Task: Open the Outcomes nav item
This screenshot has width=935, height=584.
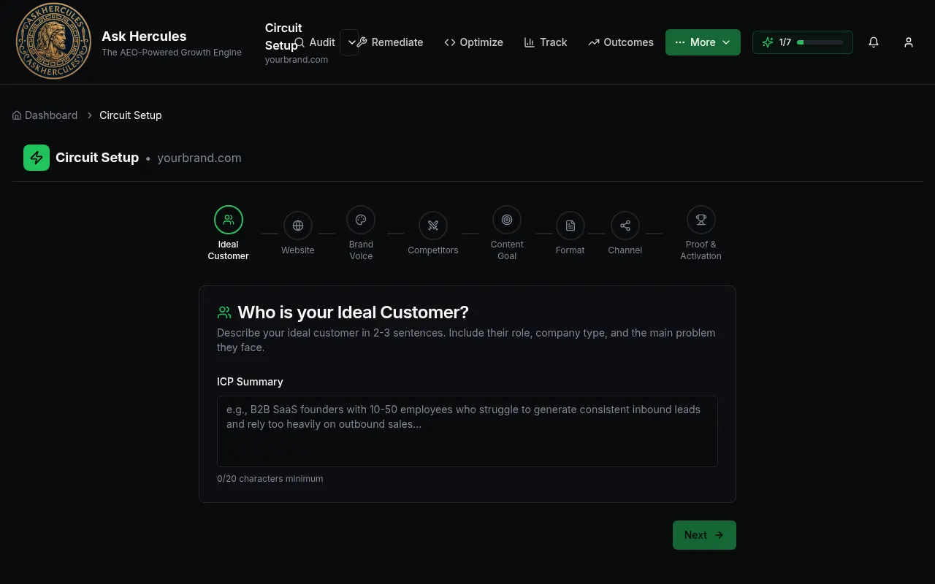Action: click(621, 42)
